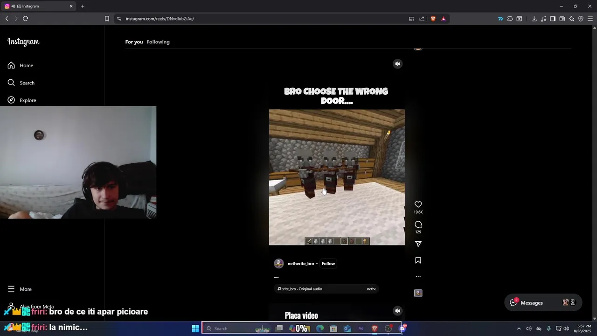The width and height of the screenshot is (597, 336).
Task: Open the Brave main hamburger menu
Action: tap(590, 19)
